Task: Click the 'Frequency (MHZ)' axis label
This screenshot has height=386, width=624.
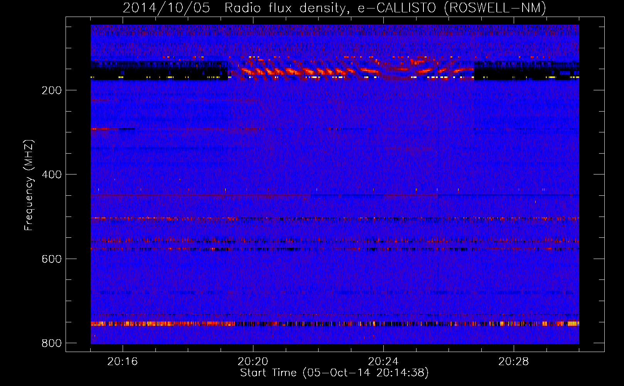Action: pos(29,185)
